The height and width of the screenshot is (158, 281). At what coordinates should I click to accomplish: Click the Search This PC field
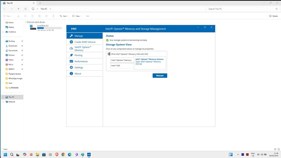(x=243, y=9)
